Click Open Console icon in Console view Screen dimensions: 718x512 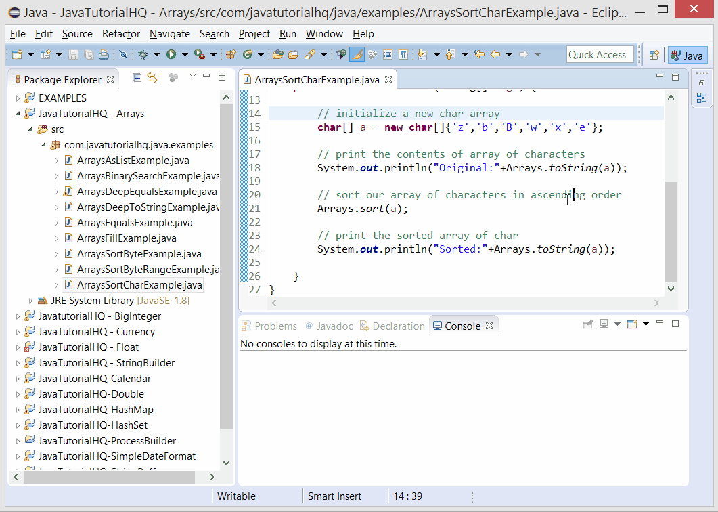coord(632,324)
